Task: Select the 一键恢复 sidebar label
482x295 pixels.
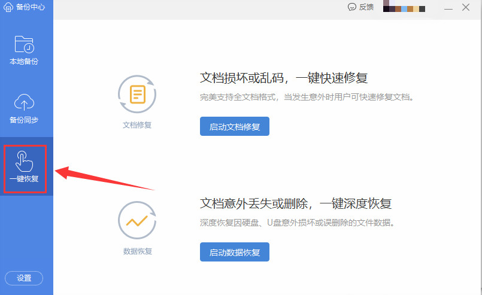Action: coord(24,179)
